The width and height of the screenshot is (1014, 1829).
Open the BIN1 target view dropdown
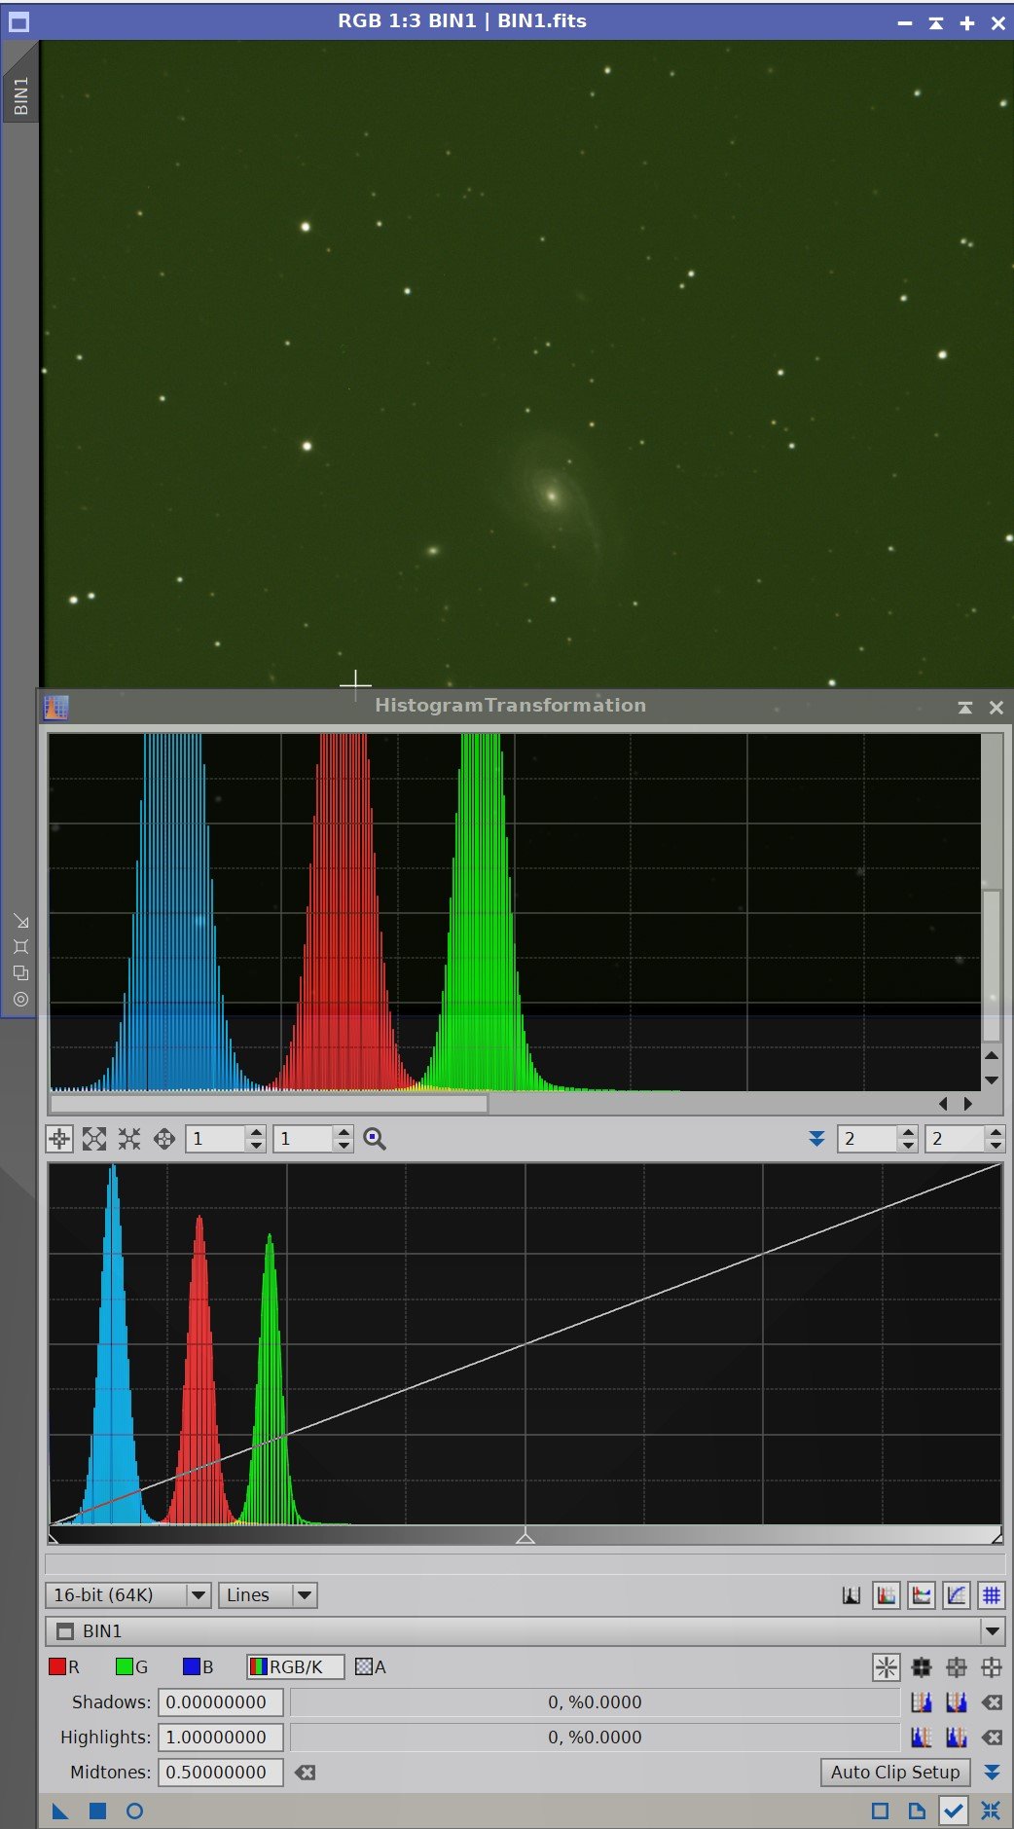(x=525, y=1631)
